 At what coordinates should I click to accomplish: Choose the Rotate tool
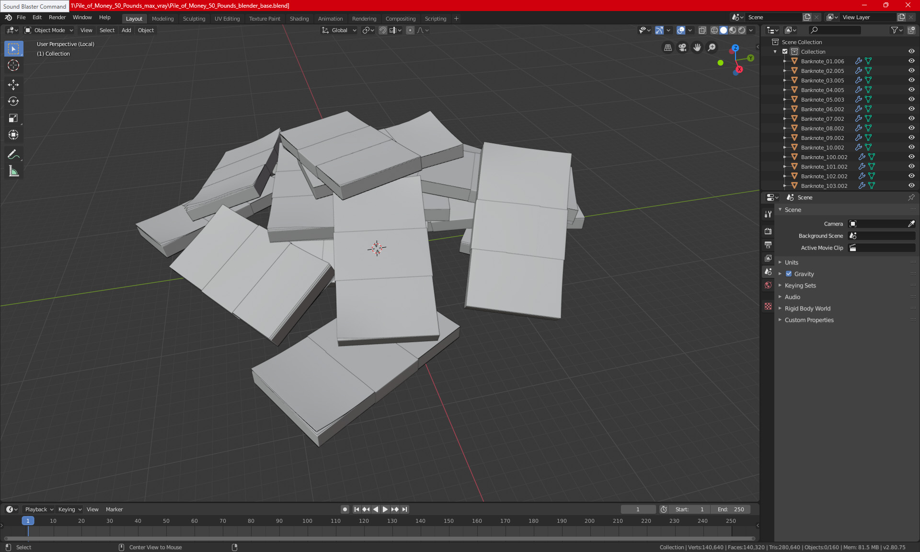pos(13,101)
